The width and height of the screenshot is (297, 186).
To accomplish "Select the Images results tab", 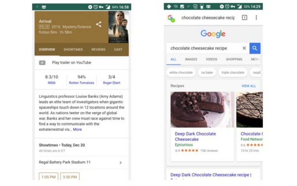I will click(x=191, y=60).
